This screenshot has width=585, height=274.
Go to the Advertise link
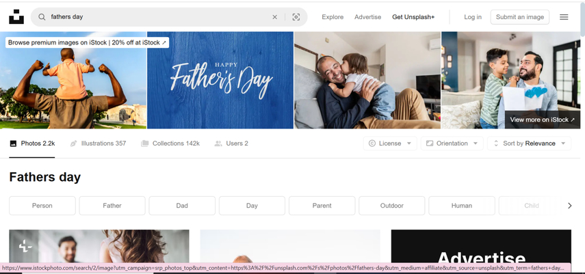[x=367, y=17]
